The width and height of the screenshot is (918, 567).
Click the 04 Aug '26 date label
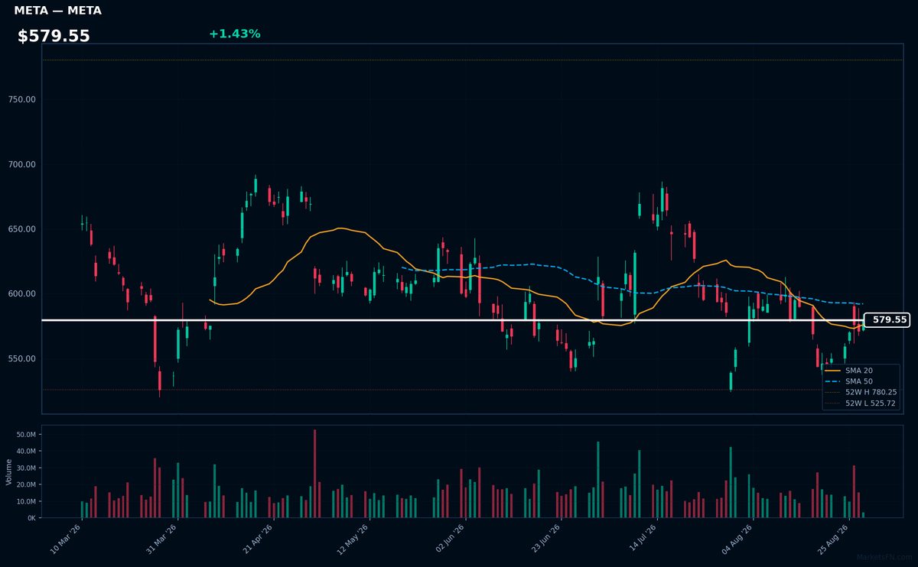(736, 539)
